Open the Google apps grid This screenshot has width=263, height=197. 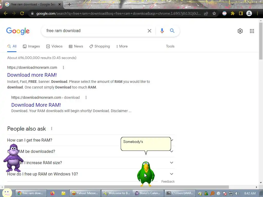coord(252,31)
